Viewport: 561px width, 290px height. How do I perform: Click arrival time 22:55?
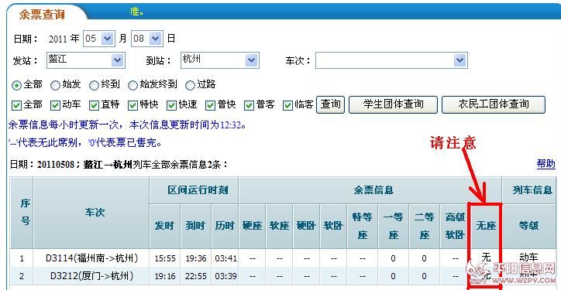tap(195, 276)
